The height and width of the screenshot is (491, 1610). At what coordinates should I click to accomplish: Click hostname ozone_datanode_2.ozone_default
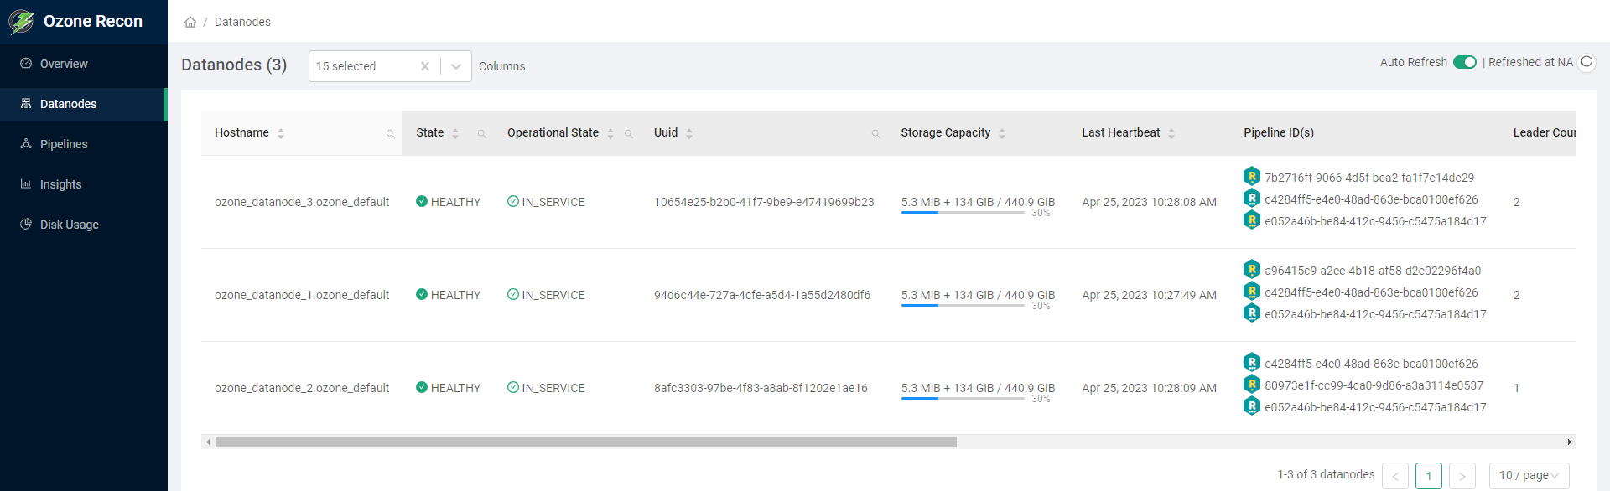click(302, 388)
